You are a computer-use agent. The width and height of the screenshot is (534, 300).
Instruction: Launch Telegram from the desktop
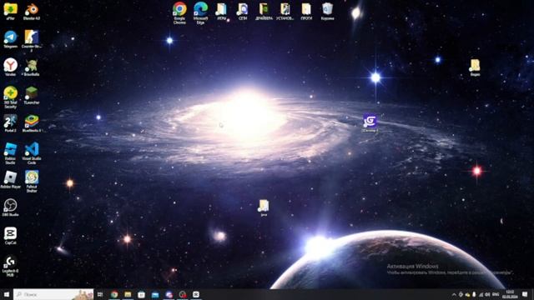coord(10,39)
